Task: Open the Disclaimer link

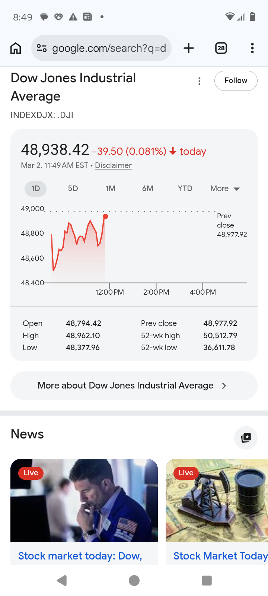Action: pyautogui.click(x=113, y=165)
